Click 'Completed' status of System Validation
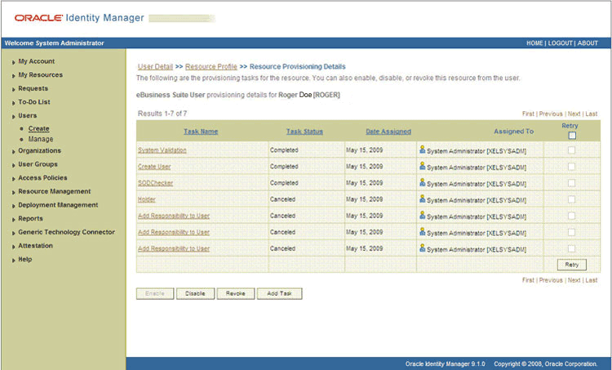 pyautogui.click(x=284, y=150)
